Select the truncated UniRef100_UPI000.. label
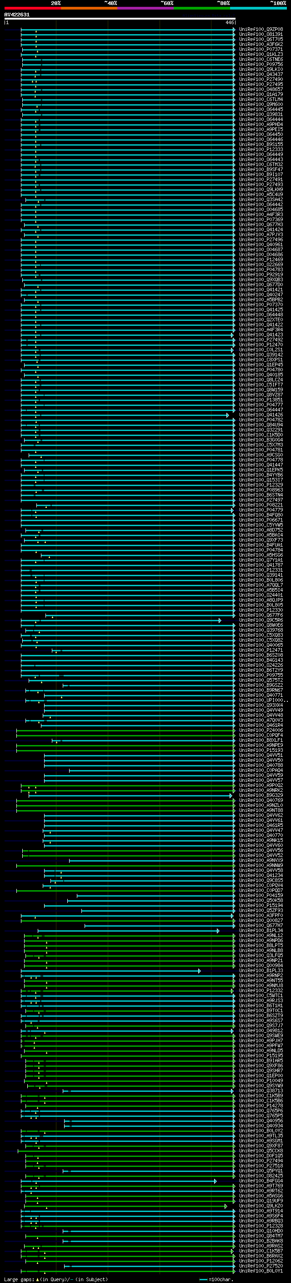The height and width of the screenshot is (1283, 291). pyautogui.click(x=263, y=700)
